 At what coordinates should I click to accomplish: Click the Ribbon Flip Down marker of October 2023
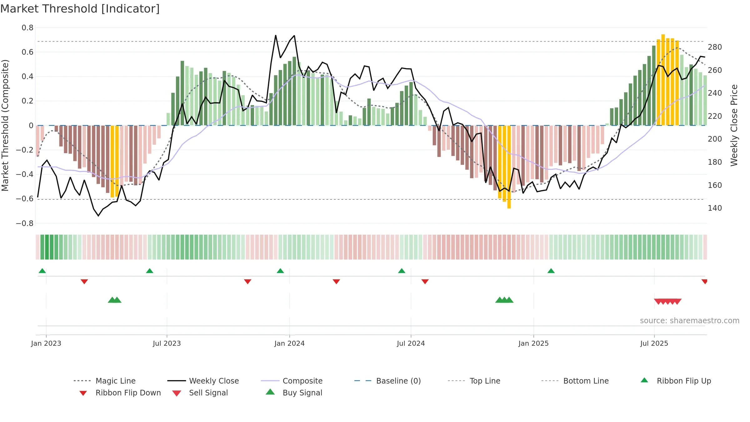click(x=248, y=282)
